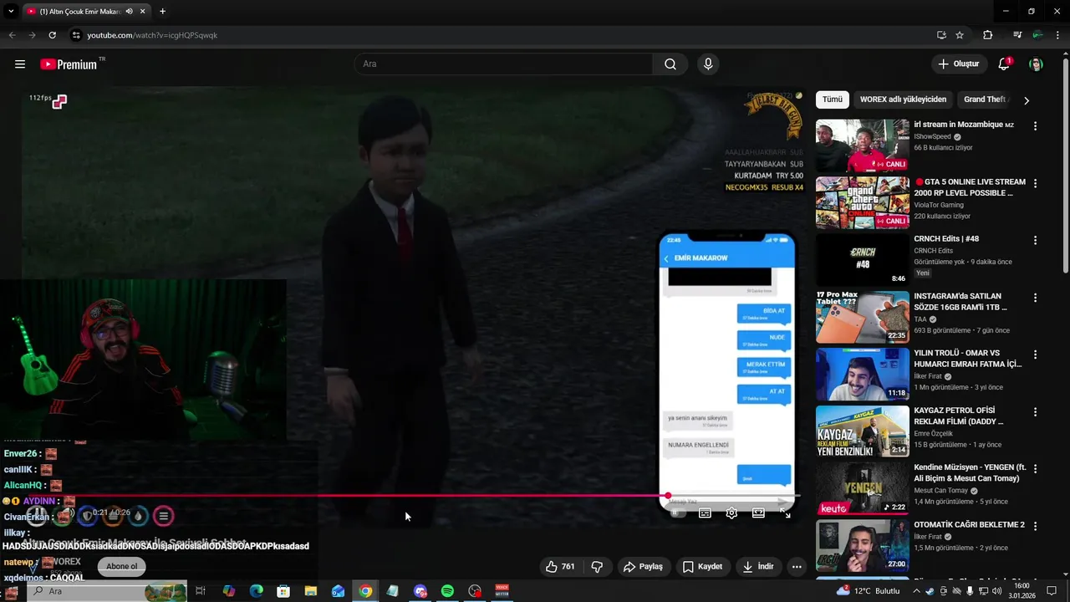Open Microsoft Edge from the taskbar
1070x602 pixels.
pyautogui.click(x=256, y=591)
